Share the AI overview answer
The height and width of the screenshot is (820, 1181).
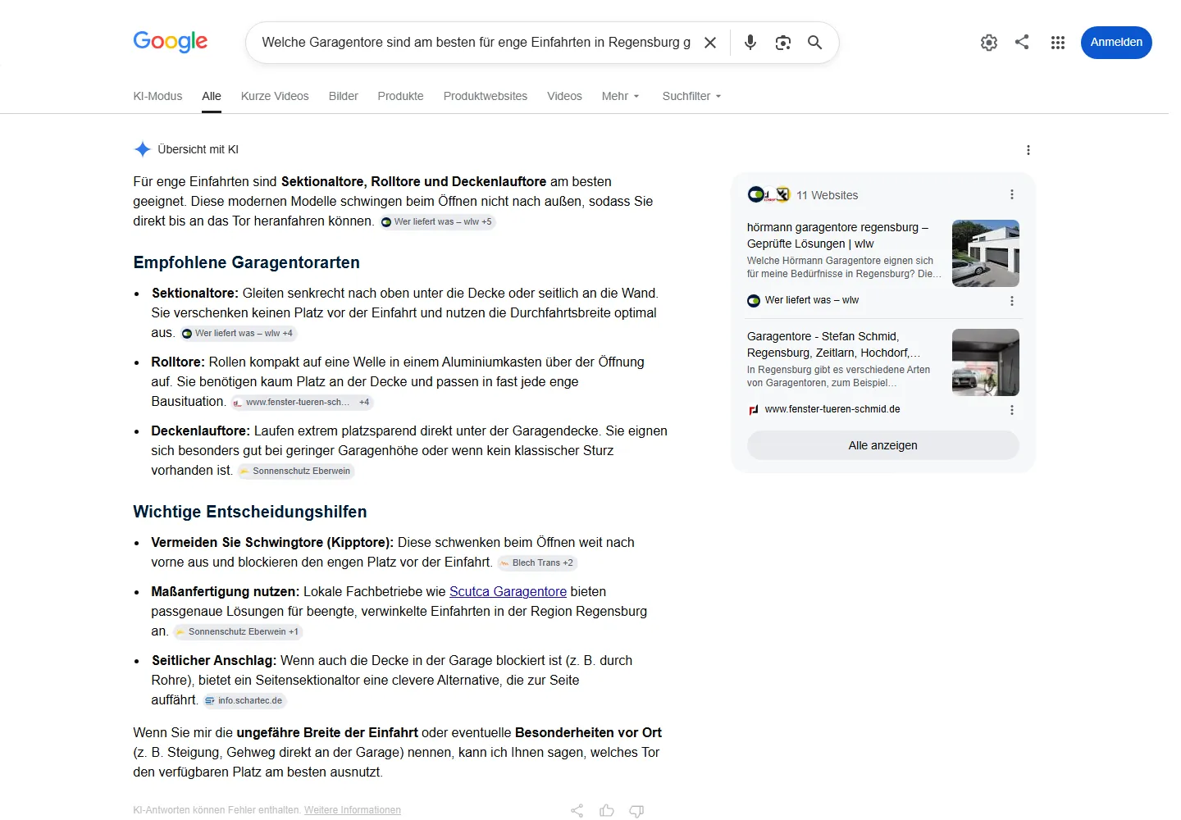tap(577, 810)
